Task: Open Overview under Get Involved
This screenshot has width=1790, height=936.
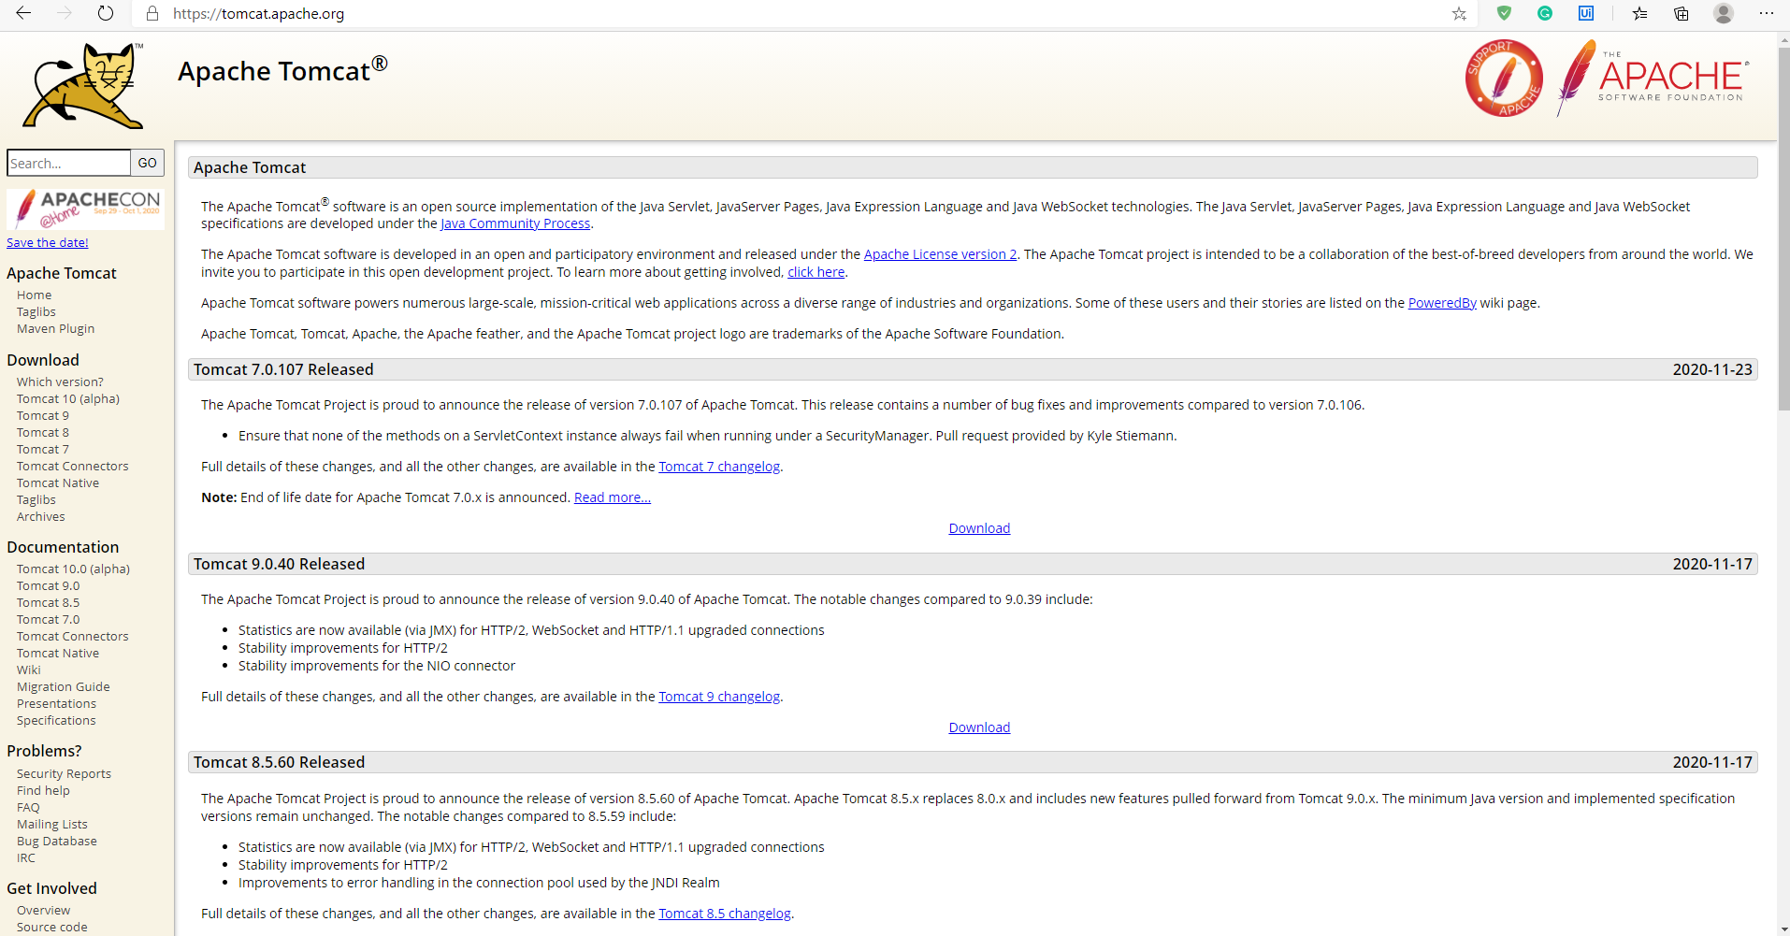Action: [43, 910]
